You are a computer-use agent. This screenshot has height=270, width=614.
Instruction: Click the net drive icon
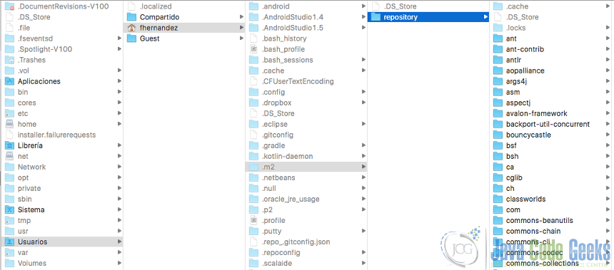[x=9, y=156]
